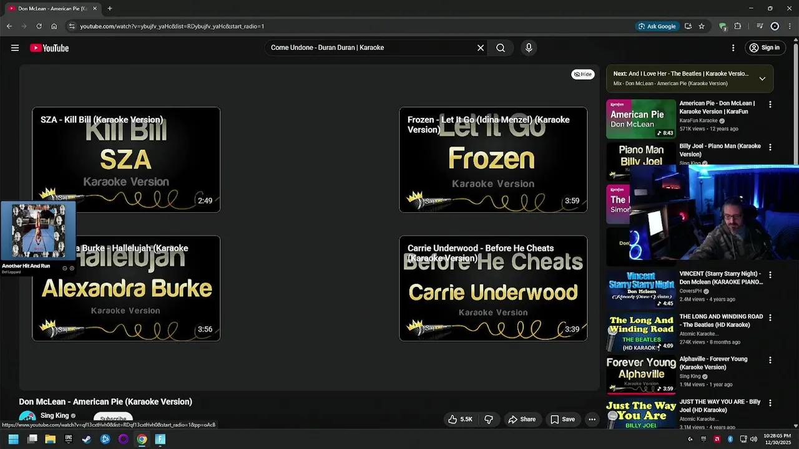Share the American Pie video

(522, 420)
